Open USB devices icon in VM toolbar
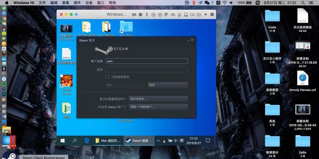 click(147, 15)
